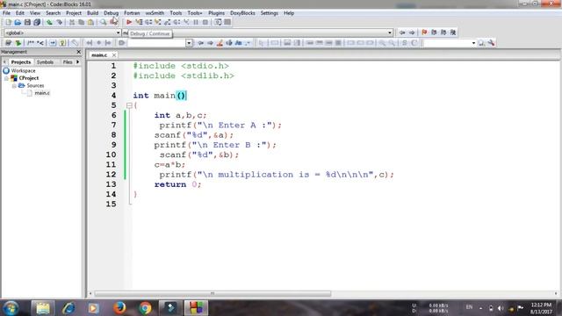
Task: Close the Management panel
Action: 79,52
